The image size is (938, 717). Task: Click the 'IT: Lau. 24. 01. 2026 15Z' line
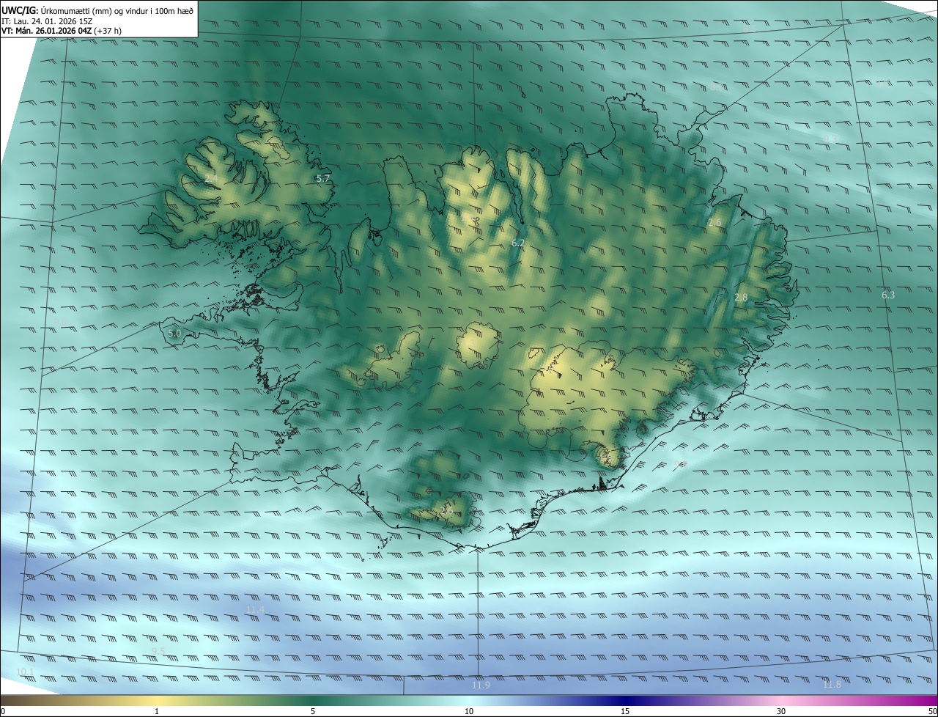(x=45, y=21)
